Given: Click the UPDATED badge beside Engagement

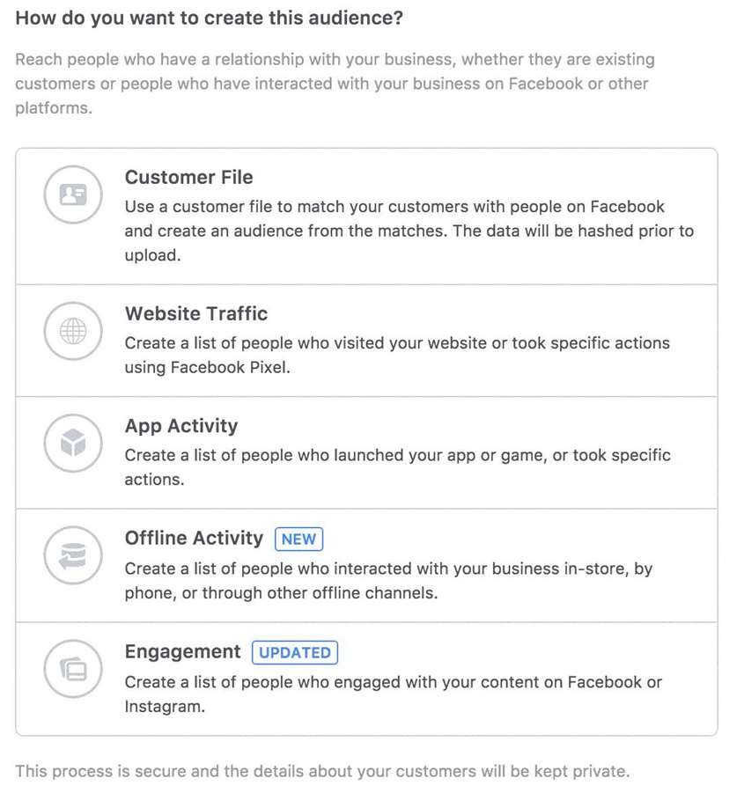Looking at the screenshot, I should tap(295, 653).
